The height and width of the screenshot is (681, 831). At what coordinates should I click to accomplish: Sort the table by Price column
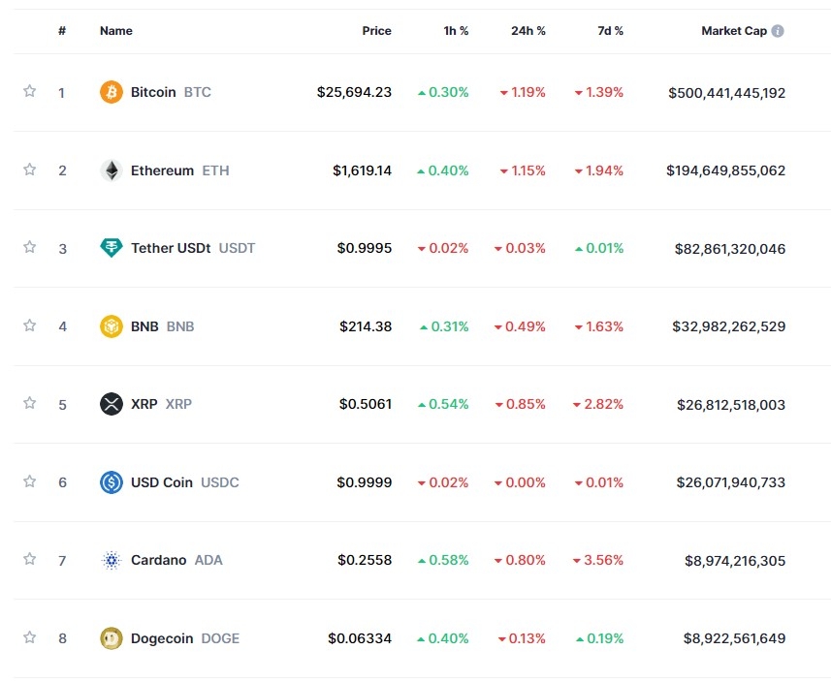[376, 30]
